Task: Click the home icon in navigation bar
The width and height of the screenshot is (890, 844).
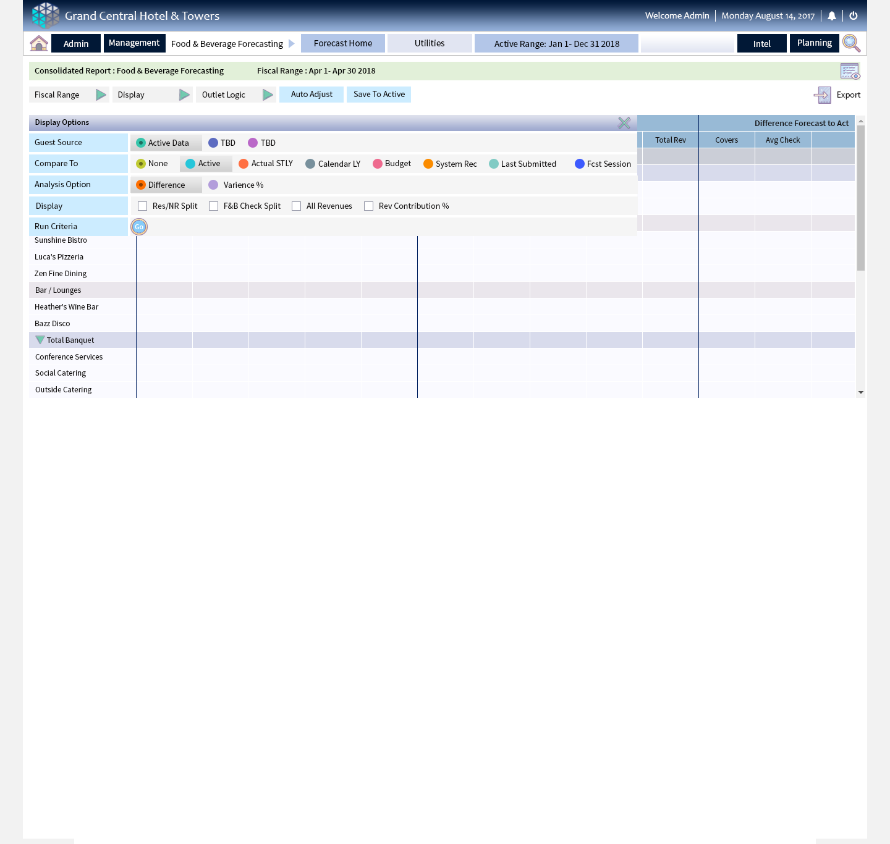Action: coord(39,43)
